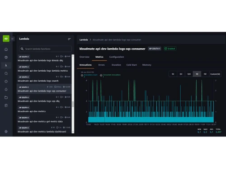This screenshot has height=169, width=226.
Task: Select kloudmate-api-dev-metrics-get-metric-data function
Action: point(44,119)
